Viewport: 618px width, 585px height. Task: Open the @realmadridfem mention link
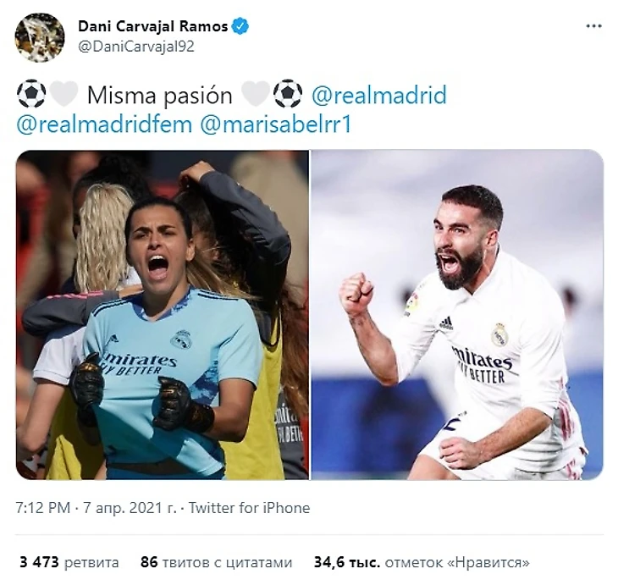(x=104, y=124)
